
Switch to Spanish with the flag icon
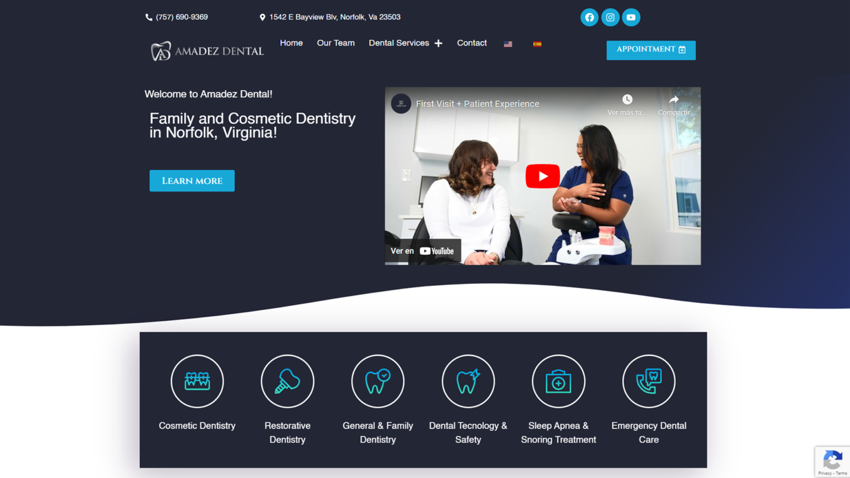(x=537, y=43)
